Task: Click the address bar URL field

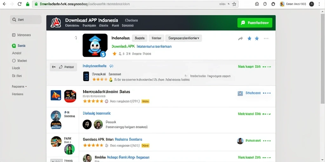Action: click(135, 4)
